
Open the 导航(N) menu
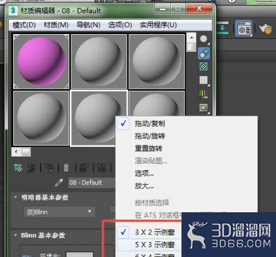(x=88, y=25)
